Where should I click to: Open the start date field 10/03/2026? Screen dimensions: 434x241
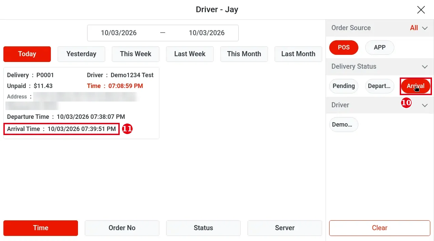pos(119,33)
